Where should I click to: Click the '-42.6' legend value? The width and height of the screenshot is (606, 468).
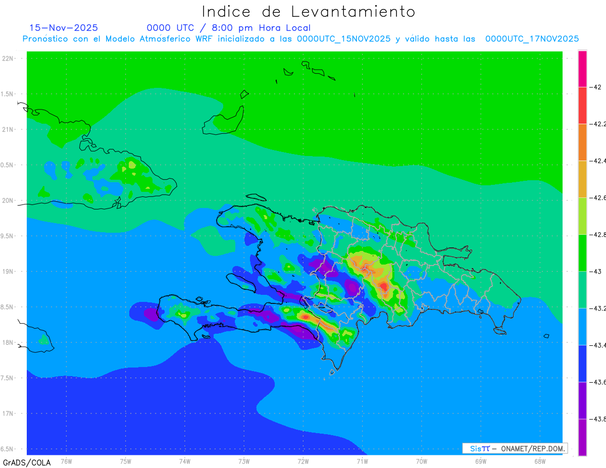click(x=598, y=197)
